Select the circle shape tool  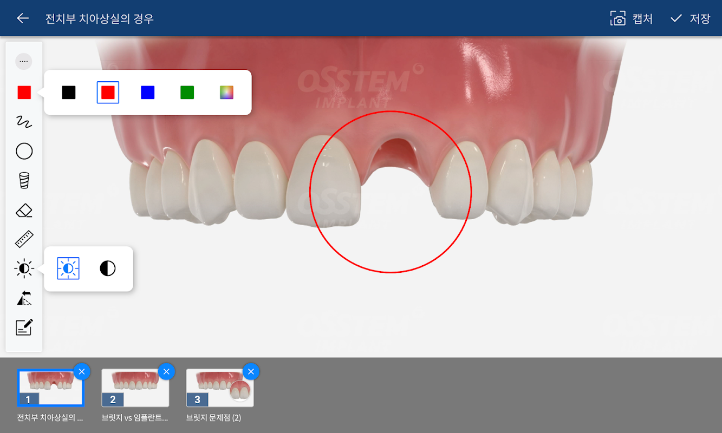(x=24, y=151)
